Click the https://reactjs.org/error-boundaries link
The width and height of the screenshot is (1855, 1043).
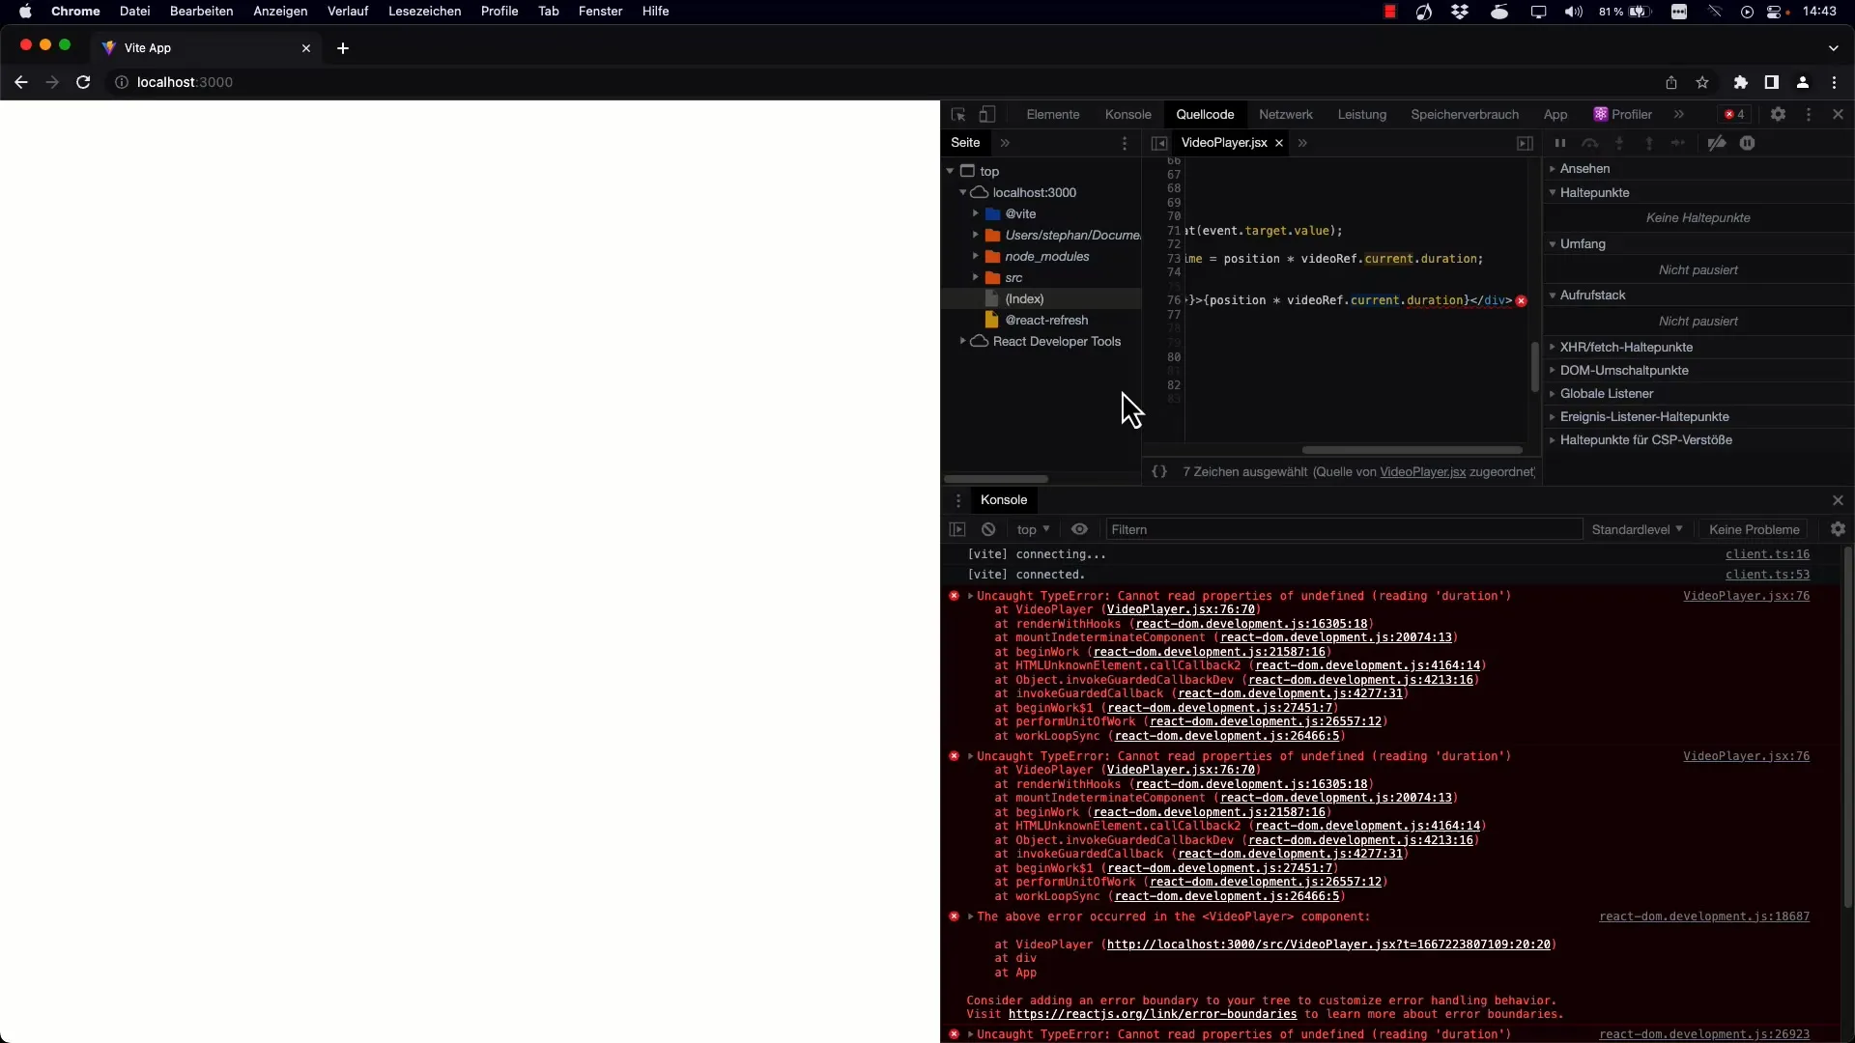1153,1015
